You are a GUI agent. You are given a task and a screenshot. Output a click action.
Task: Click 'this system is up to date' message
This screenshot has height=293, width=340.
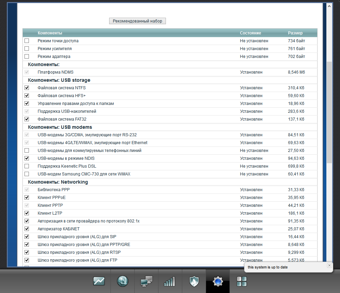268,267
